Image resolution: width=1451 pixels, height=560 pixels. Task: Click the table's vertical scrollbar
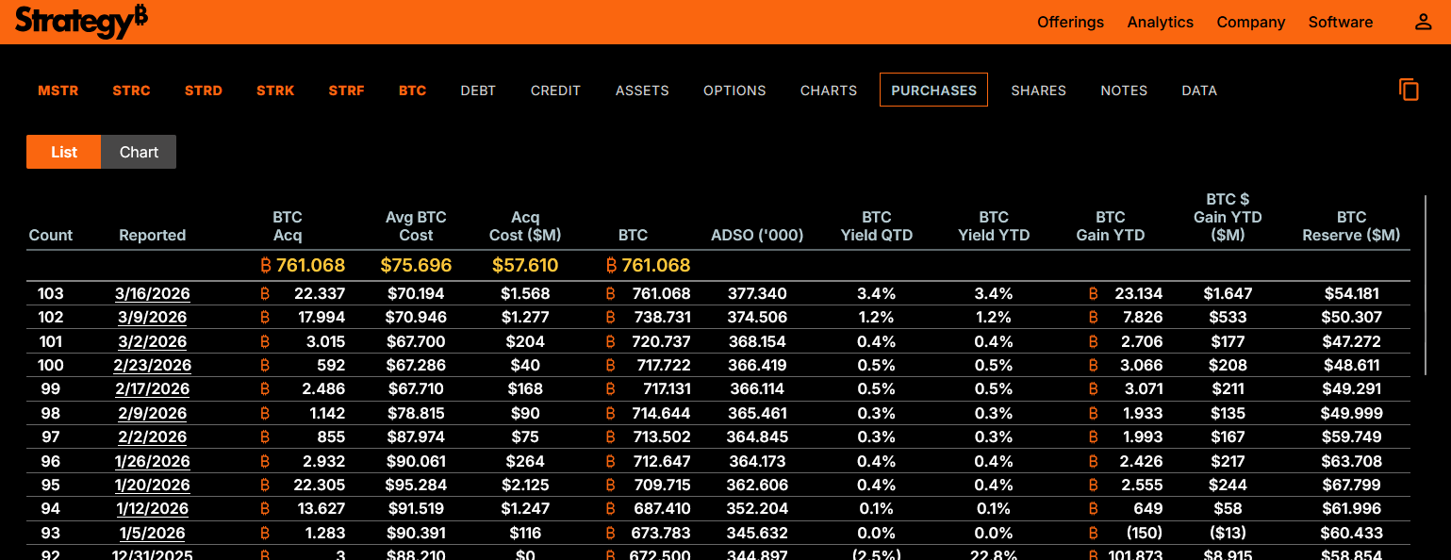pos(1426,285)
